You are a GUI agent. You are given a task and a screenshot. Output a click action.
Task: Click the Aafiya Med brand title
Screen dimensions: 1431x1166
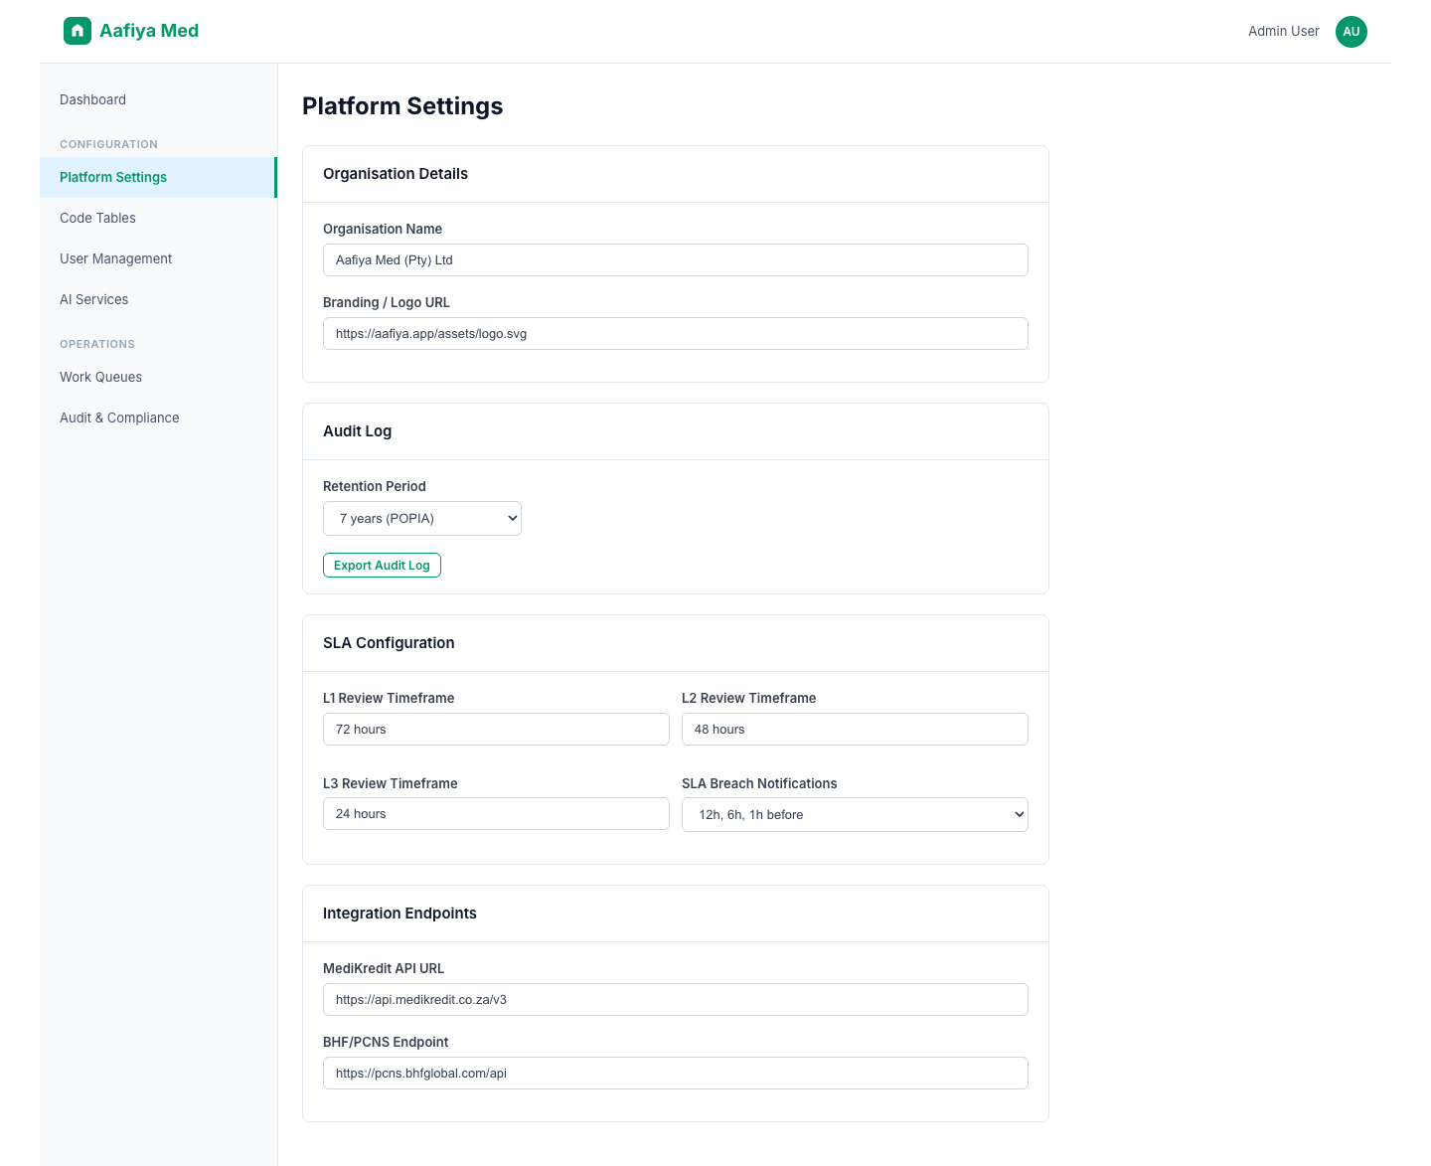(x=149, y=31)
